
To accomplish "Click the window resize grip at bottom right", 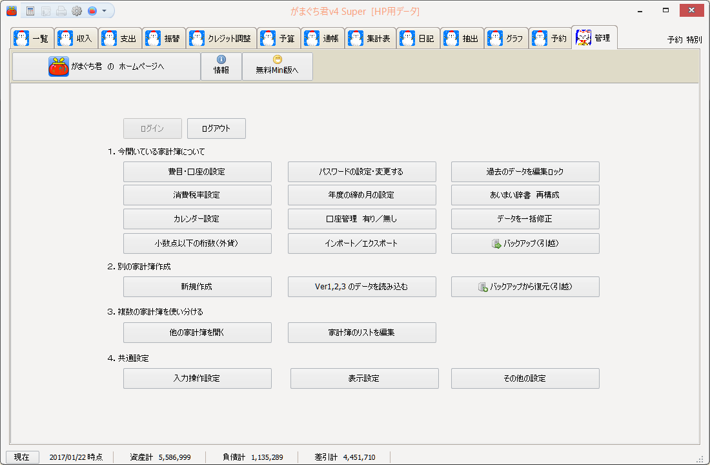I will click(700, 459).
